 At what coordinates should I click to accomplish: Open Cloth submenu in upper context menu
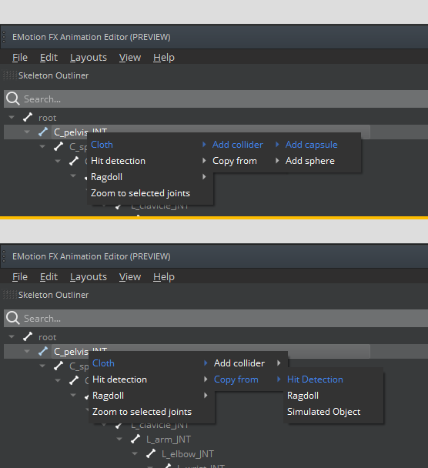149,145
